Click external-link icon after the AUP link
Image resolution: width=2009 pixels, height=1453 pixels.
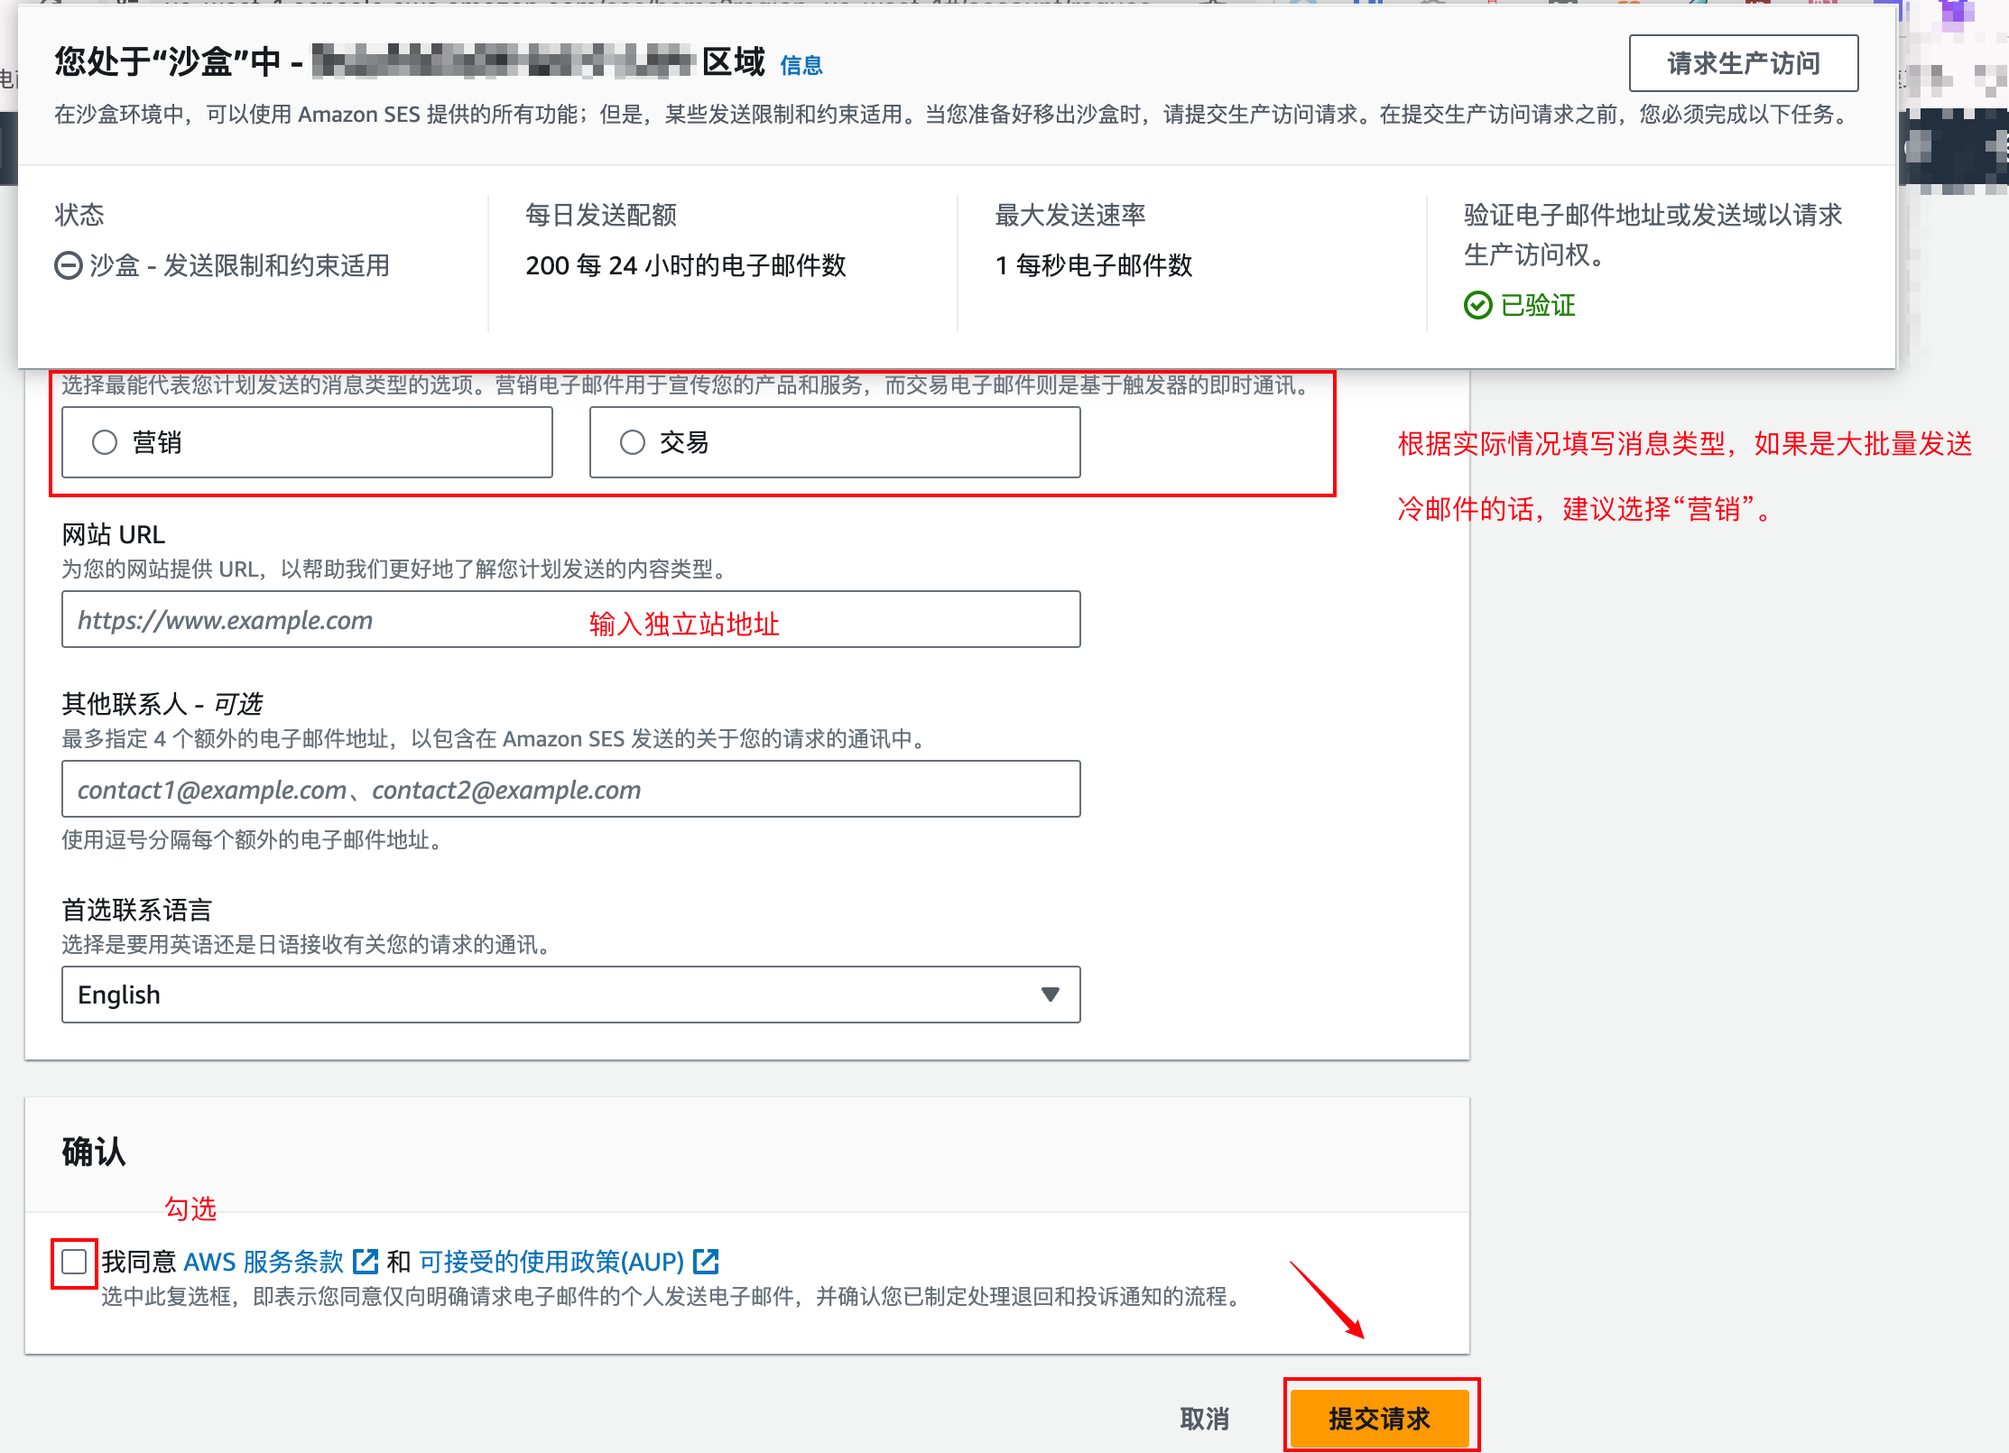tap(706, 1261)
